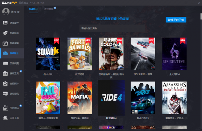The width and height of the screenshot is (202, 131).
Task: Click the vertical scrollbar thumb
Action: point(201,17)
